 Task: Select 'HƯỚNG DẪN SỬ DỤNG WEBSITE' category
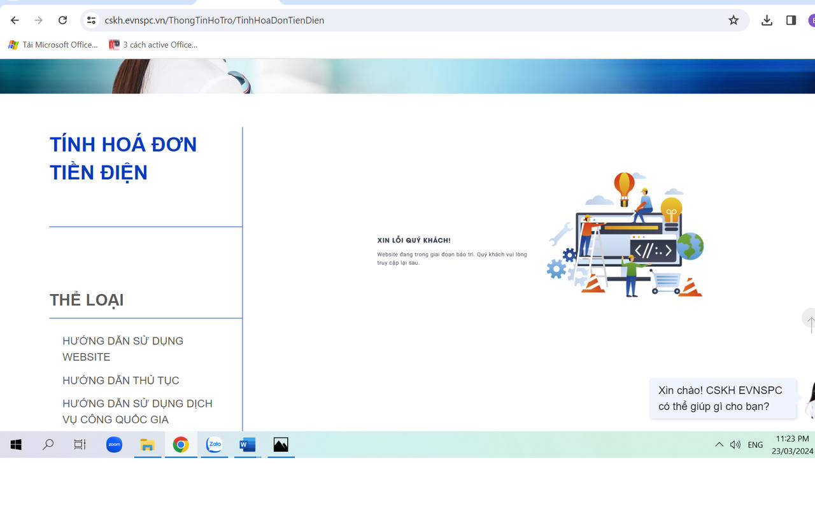[122, 349]
